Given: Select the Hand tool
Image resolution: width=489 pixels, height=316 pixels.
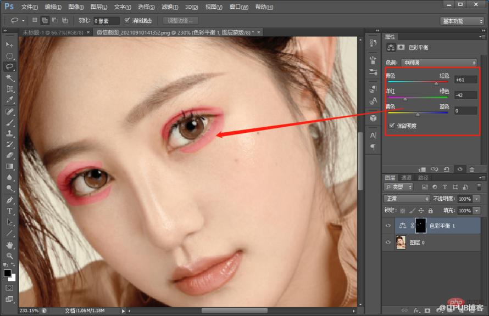Looking at the screenshot, I should [x=10, y=245].
